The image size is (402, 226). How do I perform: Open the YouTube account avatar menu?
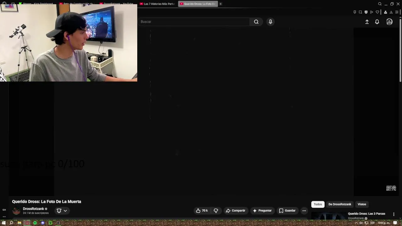[x=389, y=22]
